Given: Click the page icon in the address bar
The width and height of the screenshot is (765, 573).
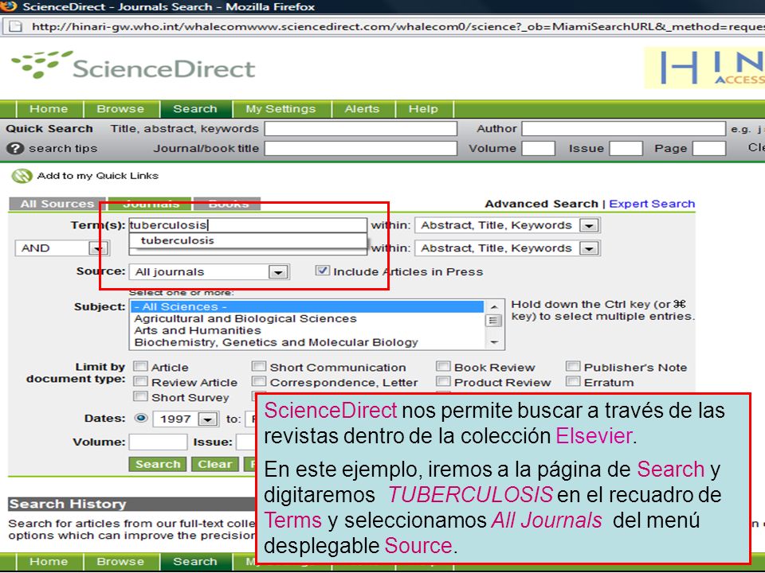Looking at the screenshot, I should [x=16, y=26].
